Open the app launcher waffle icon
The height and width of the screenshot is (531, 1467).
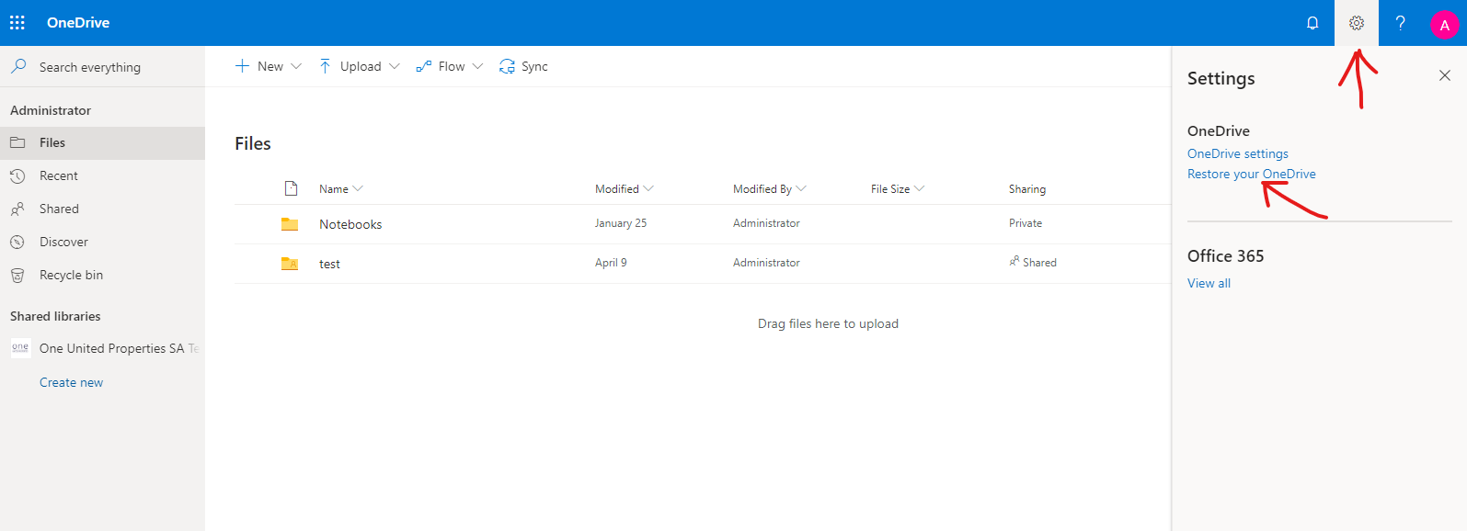point(17,22)
